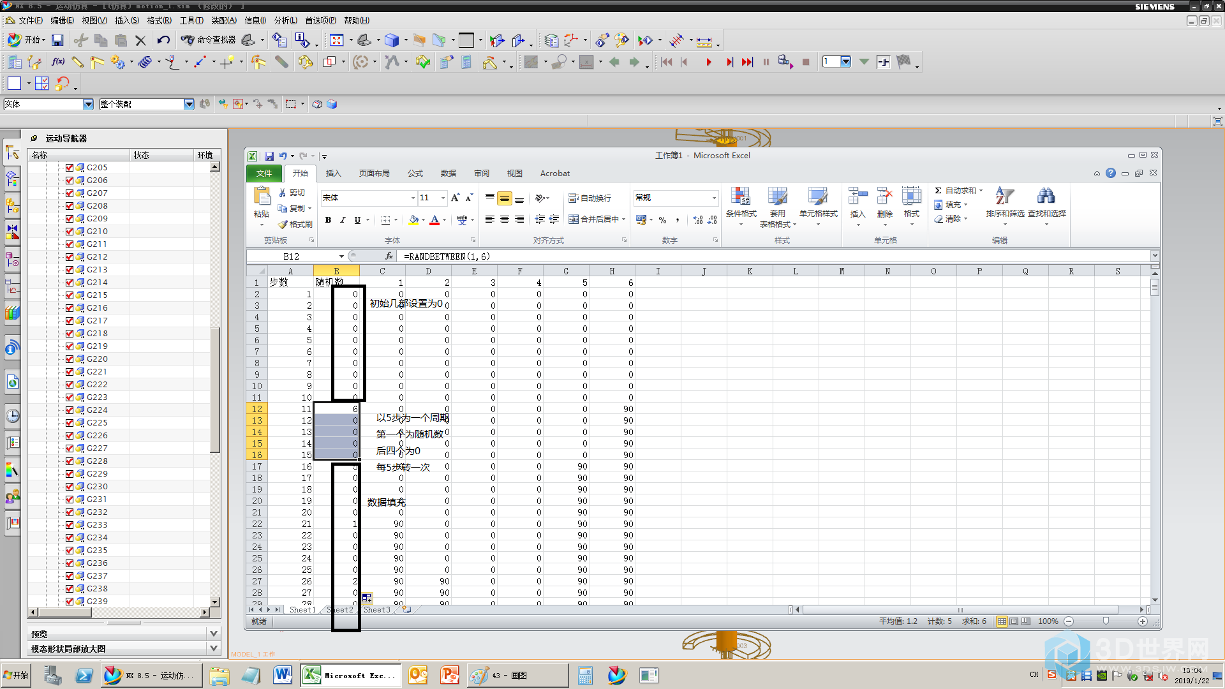This screenshot has width=1225, height=689.
Task: Open NX Analysis menu
Action: (x=286, y=20)
